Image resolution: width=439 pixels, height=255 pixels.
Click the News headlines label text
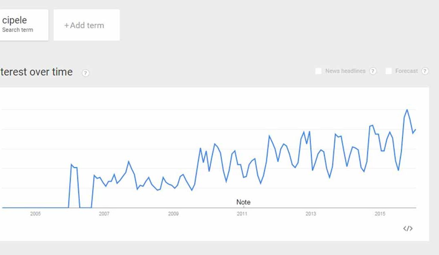coord(345,71)
